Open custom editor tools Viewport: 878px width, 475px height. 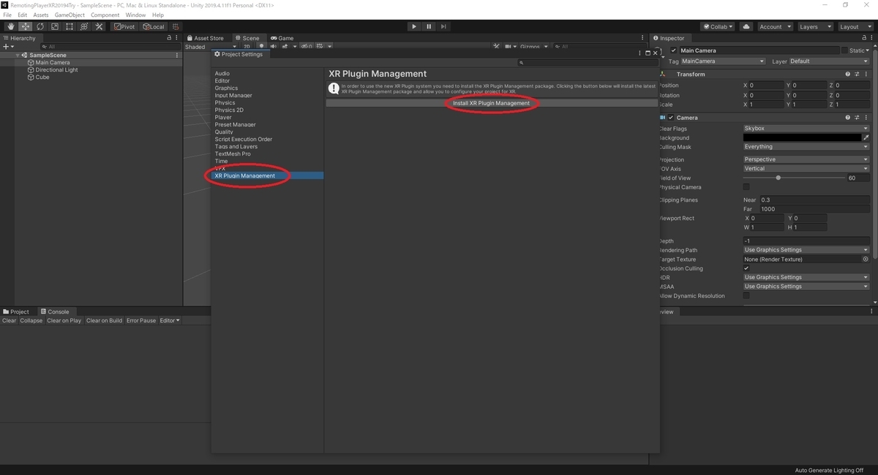point(99,26)
